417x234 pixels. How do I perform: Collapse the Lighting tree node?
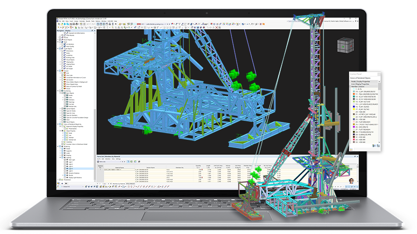(60, 157)
